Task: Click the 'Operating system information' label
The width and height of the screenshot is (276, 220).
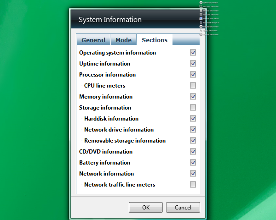Action: (x=117, y=53)
